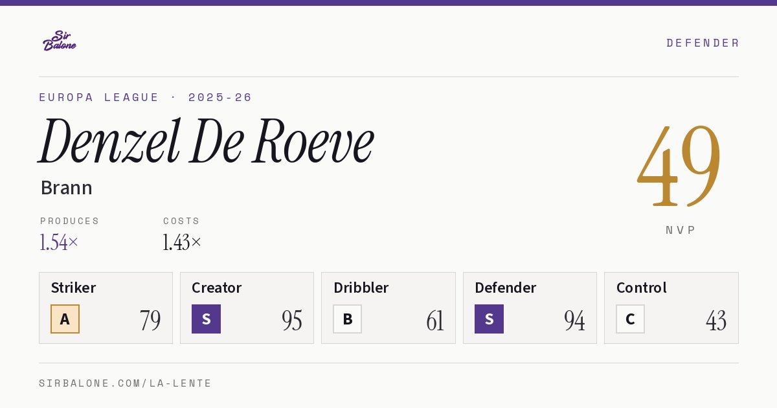Open the sirbalone.com/la-lente link

pyautogui.click(x=126, y=383)
